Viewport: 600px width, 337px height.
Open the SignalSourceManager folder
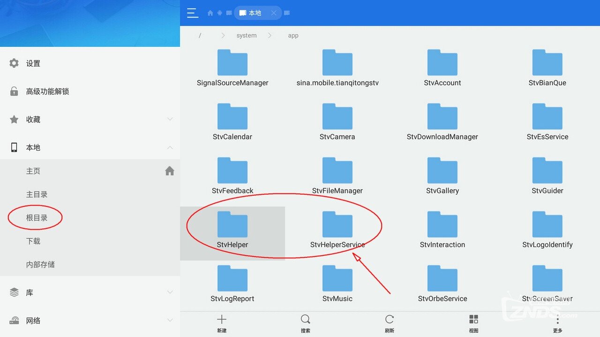(x=232, y=68)
